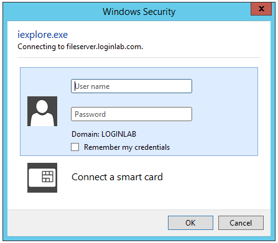Click the gray footer area left of OK
278x243 pixels.
point(87,223)
